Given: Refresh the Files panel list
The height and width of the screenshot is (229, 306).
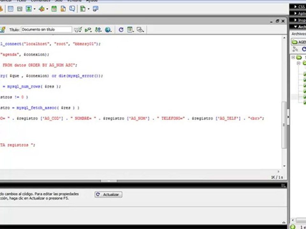Looking at the screenshot, I should pyautogui.click(x=304, y=50).
